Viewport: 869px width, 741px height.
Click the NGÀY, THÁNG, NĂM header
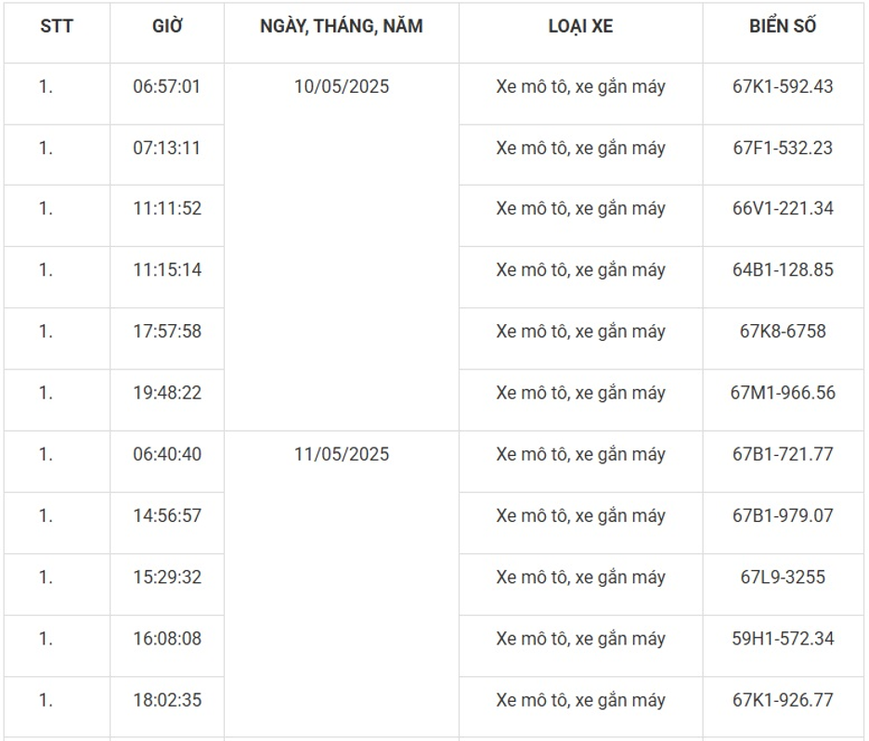341,26
